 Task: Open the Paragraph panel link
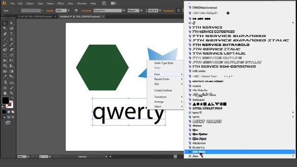[169, 11]
